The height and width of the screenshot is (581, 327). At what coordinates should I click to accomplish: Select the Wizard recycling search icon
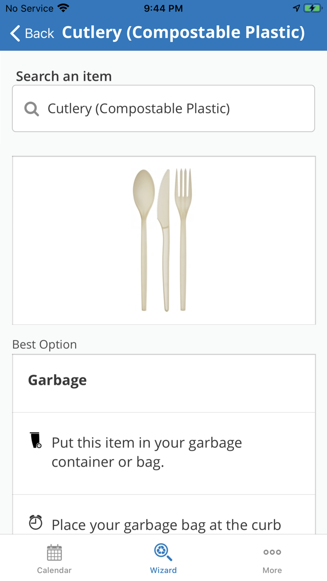coord(163,552)
